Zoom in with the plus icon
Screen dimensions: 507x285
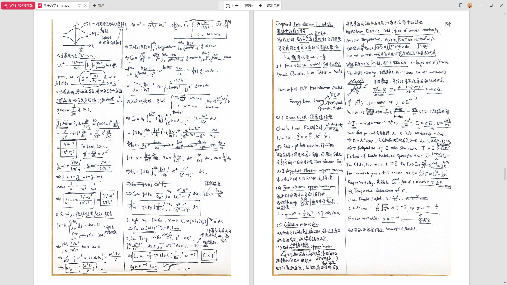[x=260, y=6]
